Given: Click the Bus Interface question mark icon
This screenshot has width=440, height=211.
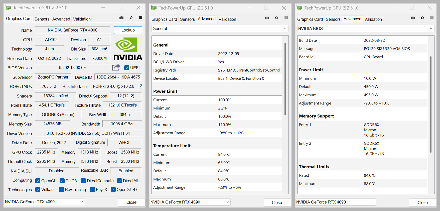Looking at the screenshot, I should click(141, 86).
